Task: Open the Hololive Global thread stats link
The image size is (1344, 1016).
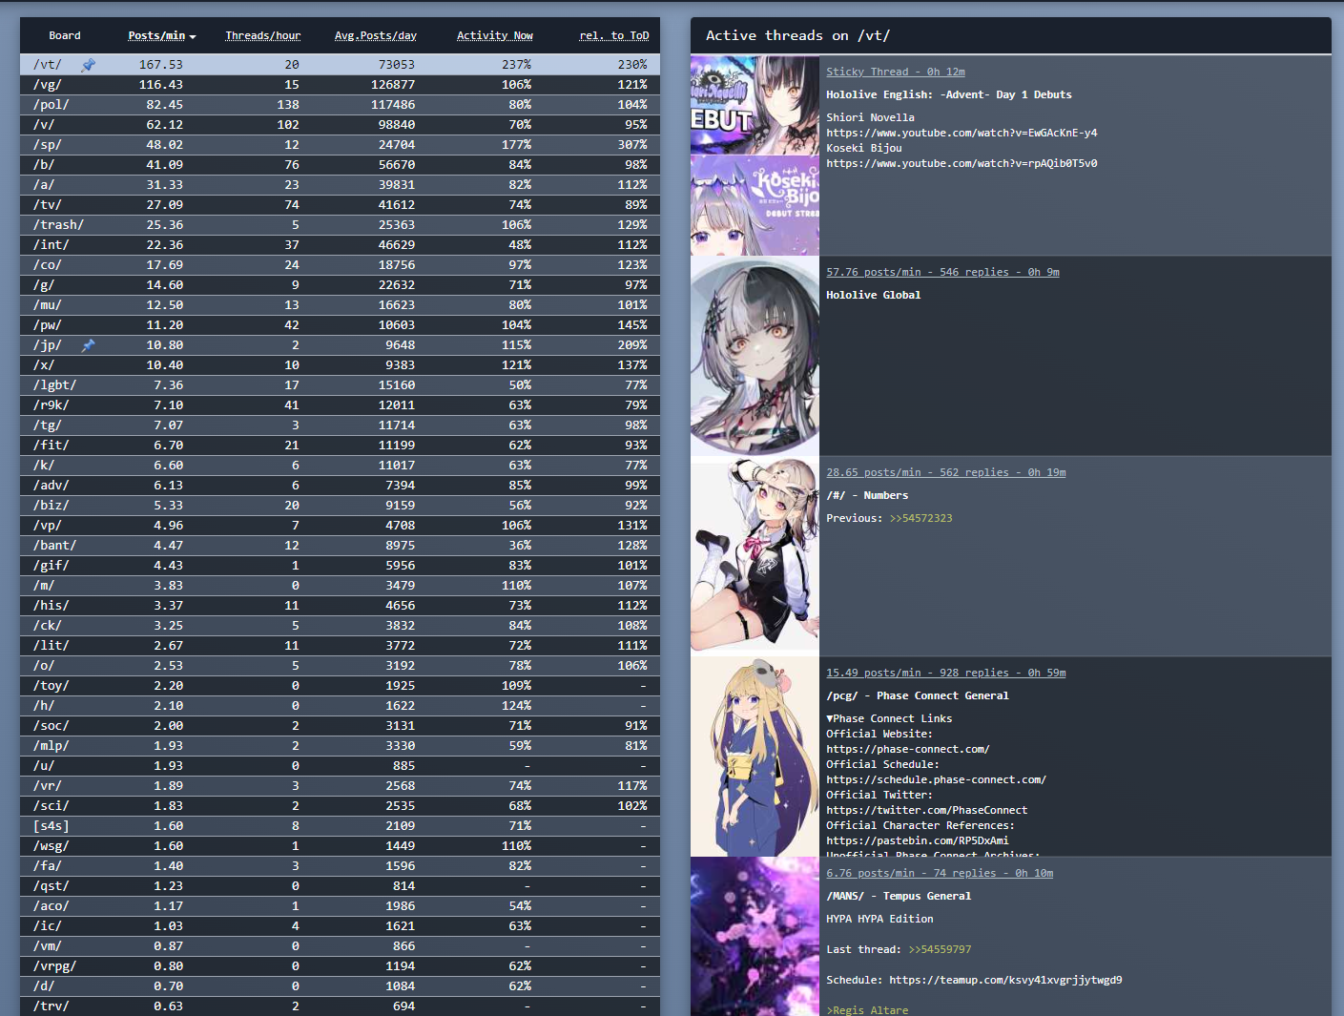Action: [942, 272]
